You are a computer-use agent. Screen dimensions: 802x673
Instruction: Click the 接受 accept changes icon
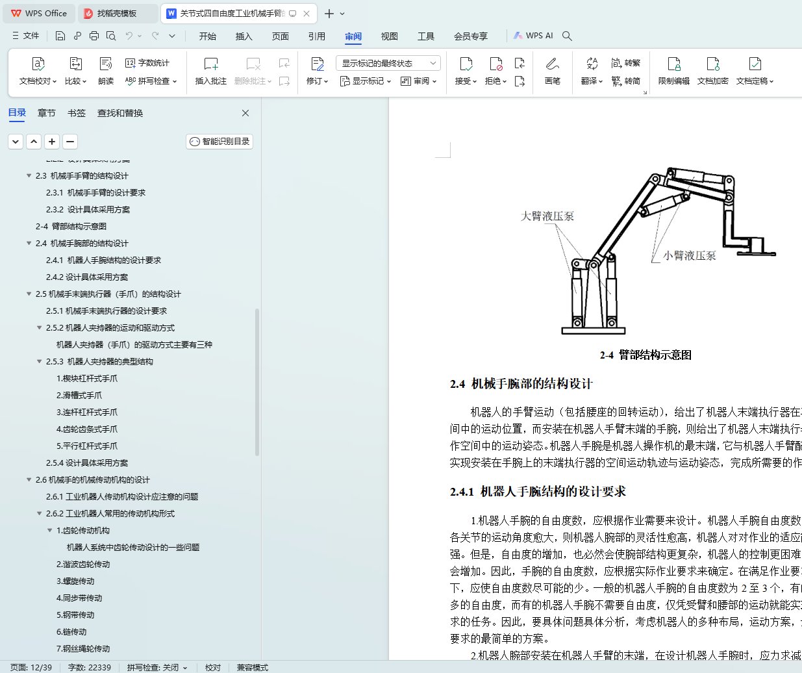coord(466,64)
